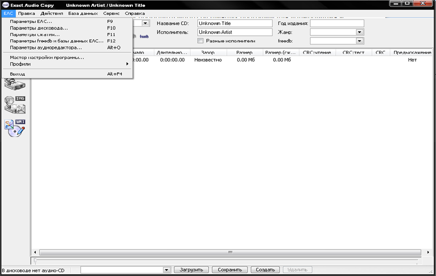Click the Создать button
The width and height of the screenshot is (436, 276).
tap(265, 270)
